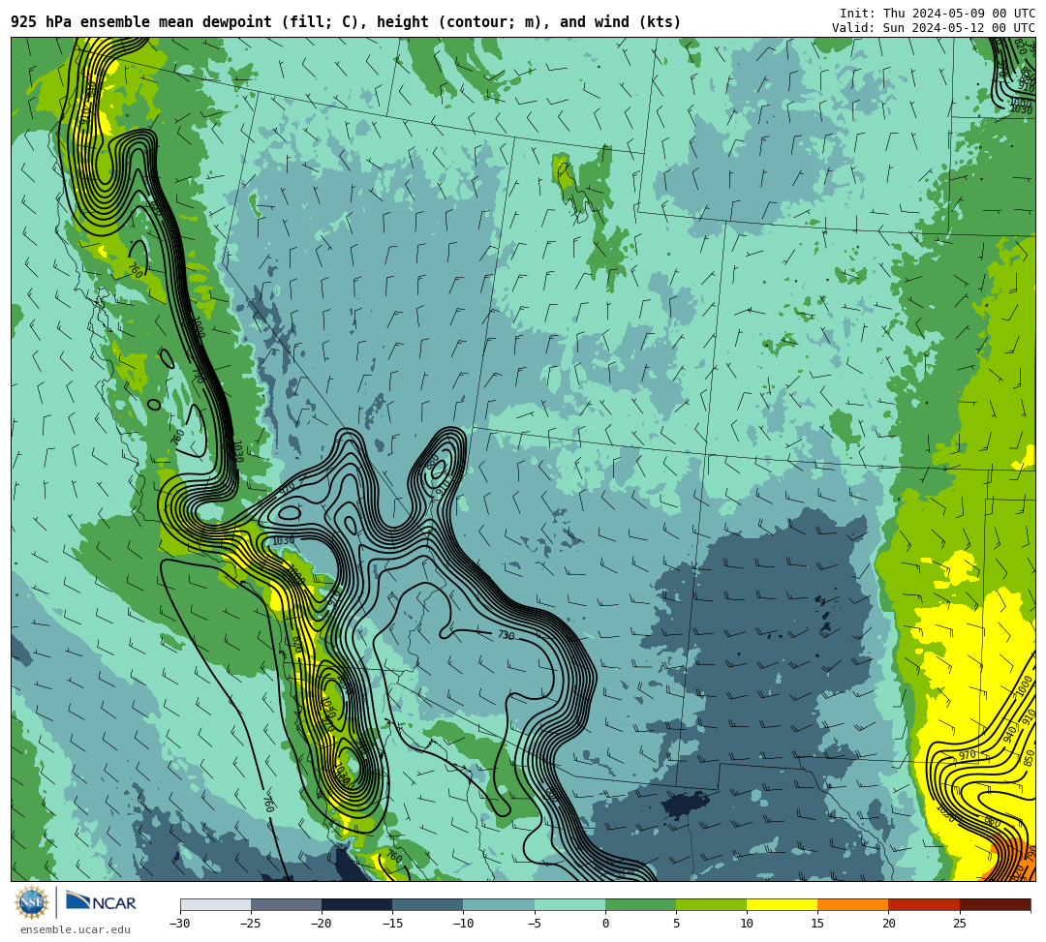
Task: Click the map title about 925 hPa dewpoint
Action: [346, 22]
